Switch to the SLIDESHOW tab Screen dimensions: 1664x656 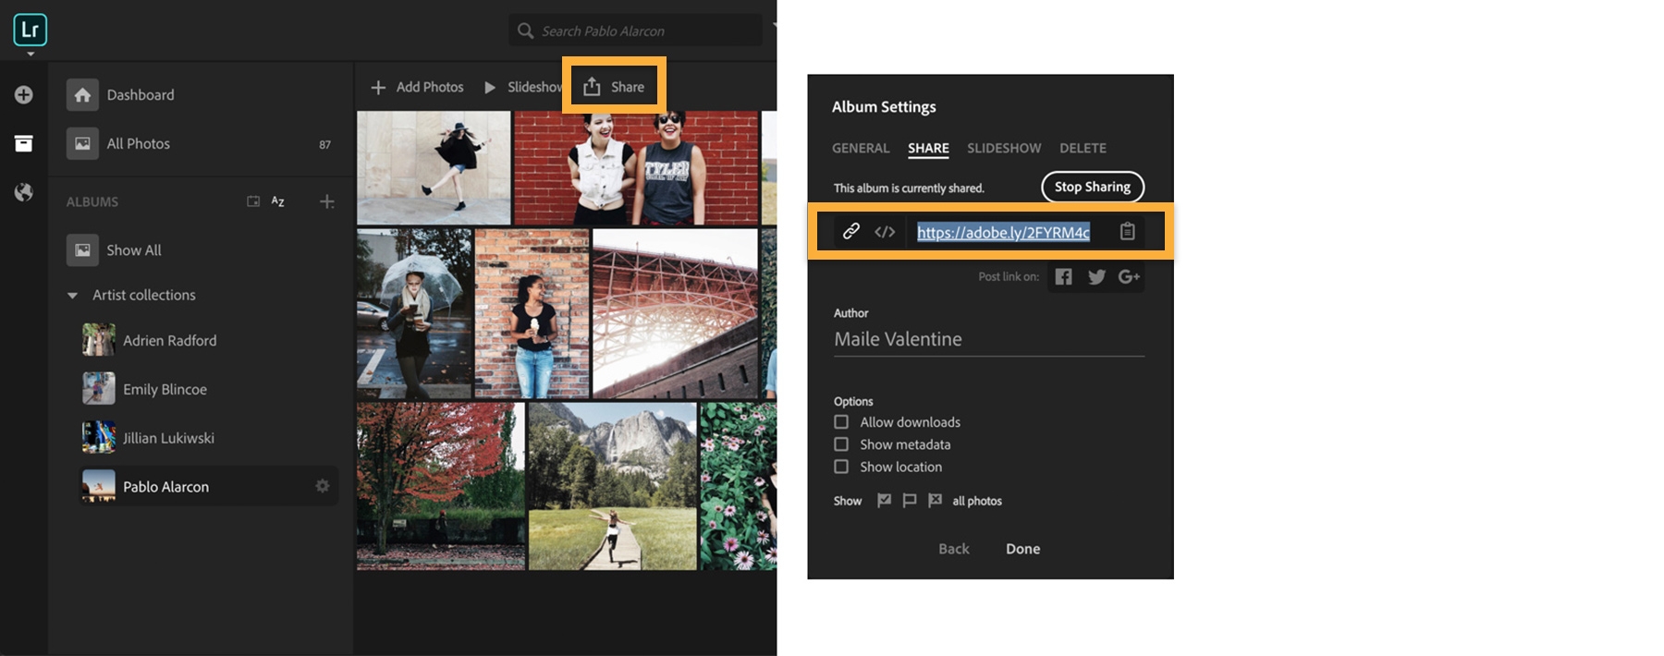click(1004, 148)
